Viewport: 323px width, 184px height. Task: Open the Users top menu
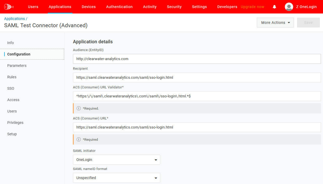[x=33, y=7]
